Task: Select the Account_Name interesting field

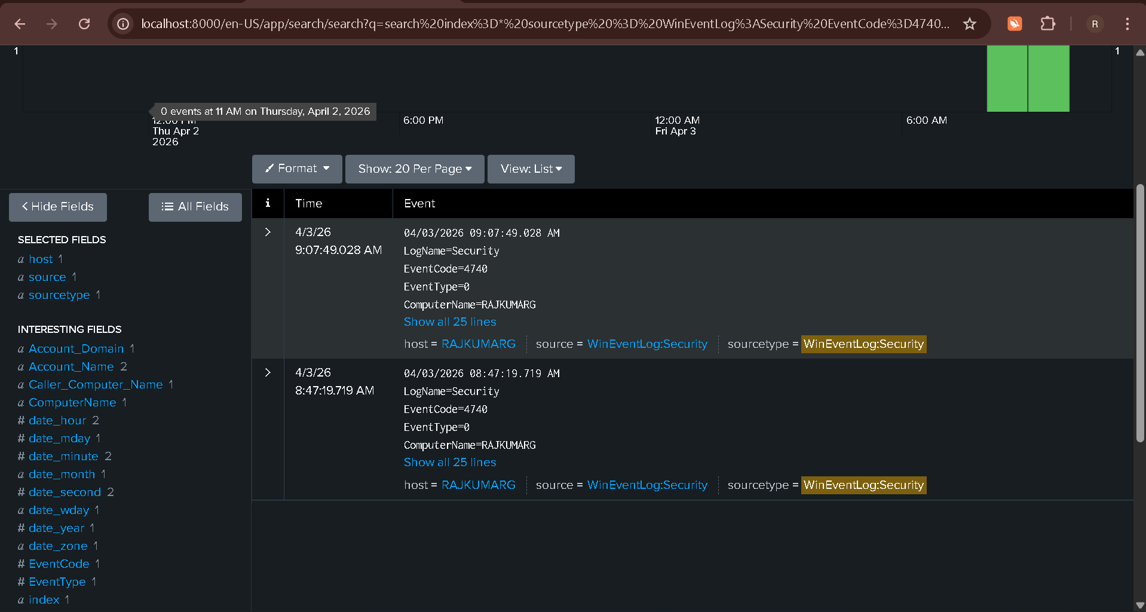Action: tap(71, 366)
